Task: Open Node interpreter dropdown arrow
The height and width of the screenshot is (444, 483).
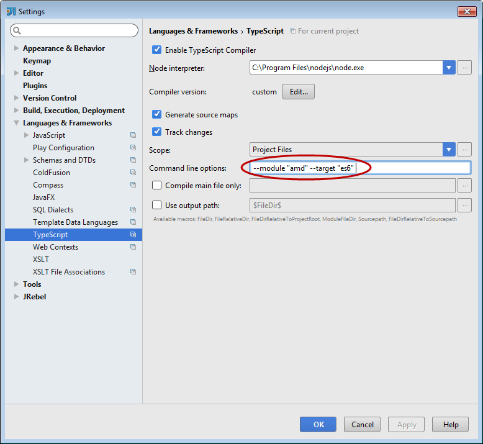Action: coord(449,68)
